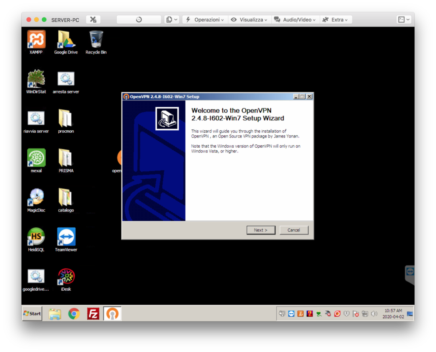This screenshot has height=352, width=436.
Task: Open the Audio/Video dropdown menu
Action: pos(295,20)
